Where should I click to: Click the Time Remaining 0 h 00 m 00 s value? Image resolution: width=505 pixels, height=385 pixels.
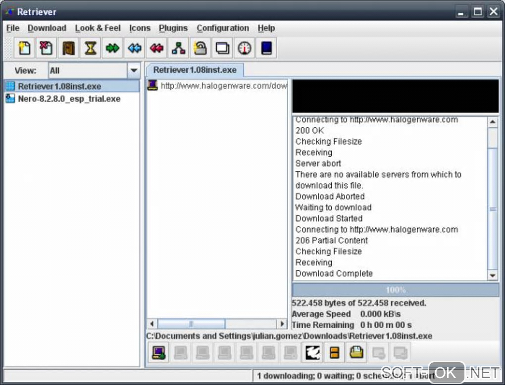click(386, 325)
